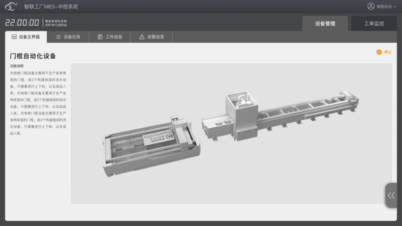Switch to the 设备管理 tab
This screenshot has width=402, height=226.
pyautogui.click(x=325, y=24)
